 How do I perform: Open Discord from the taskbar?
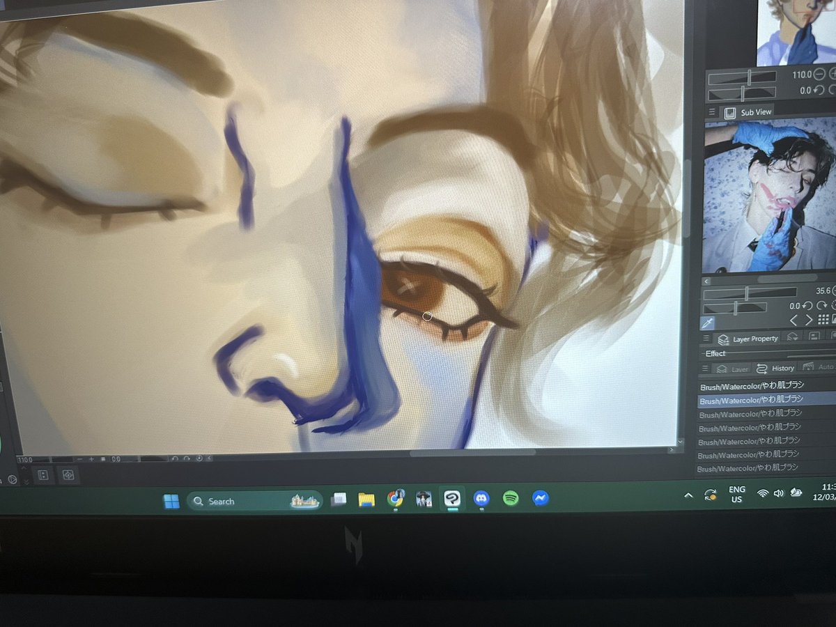481,498
